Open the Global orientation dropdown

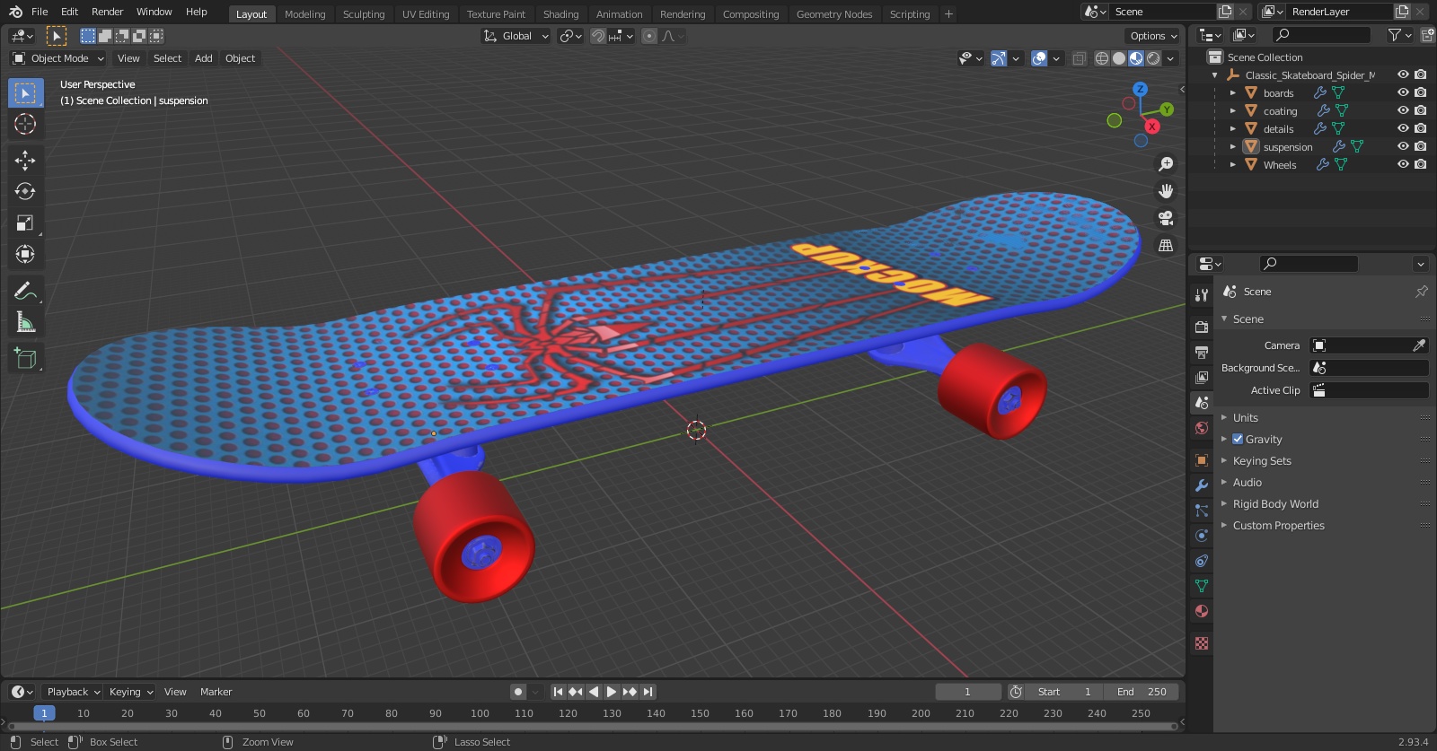tap(516, 36)
